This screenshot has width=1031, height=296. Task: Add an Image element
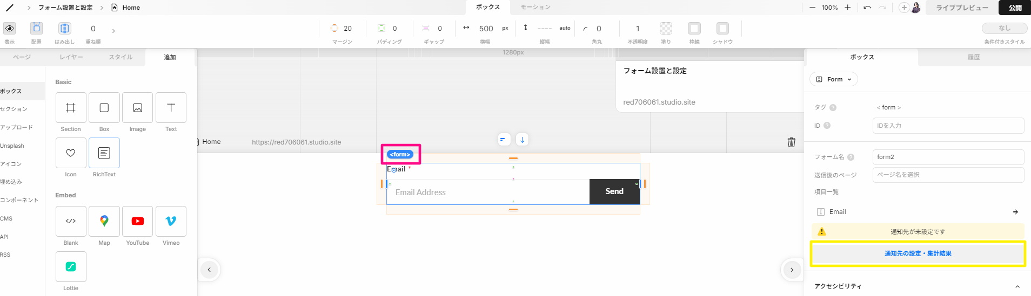coord(138,108)
